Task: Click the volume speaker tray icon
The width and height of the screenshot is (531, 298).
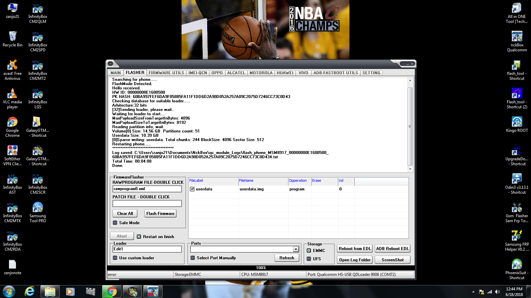Action: pos(497,292)
